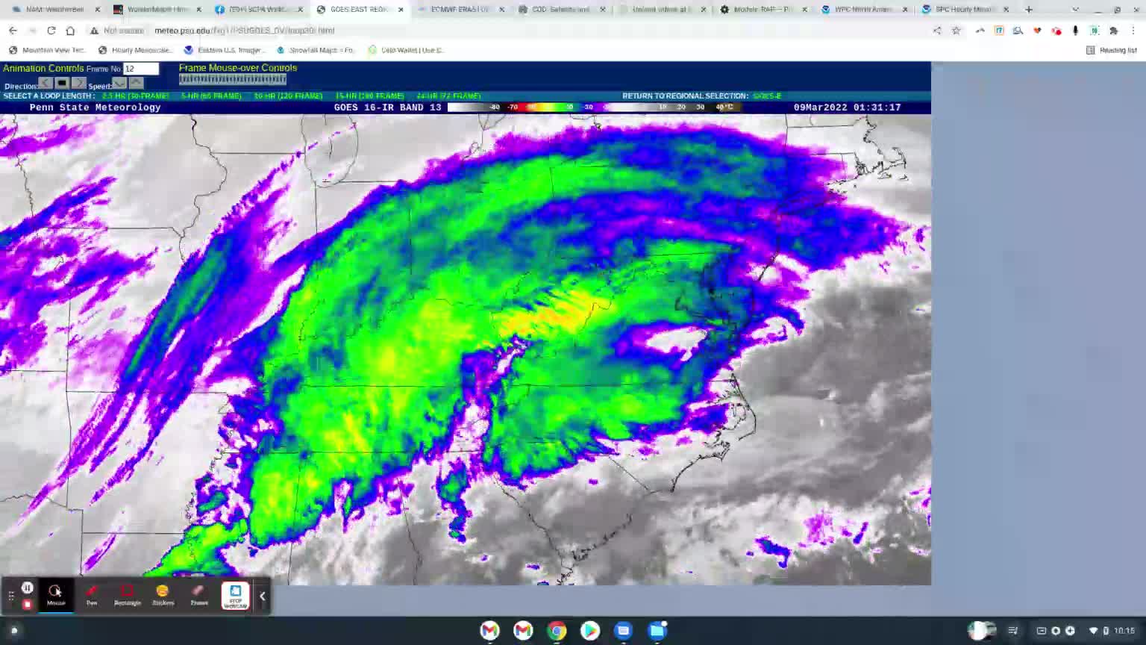Open the Stickers tool
Screen dimensions: 1146x645
(x=163, y=595)
